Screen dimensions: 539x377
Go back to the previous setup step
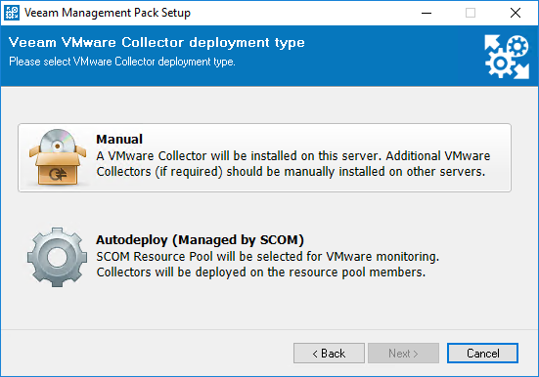pyautogui.click(x=329, y=353)
